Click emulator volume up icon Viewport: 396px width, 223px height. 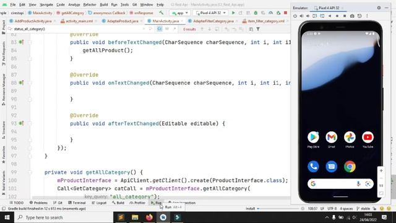pyautogui.click(x=301, y=16)
